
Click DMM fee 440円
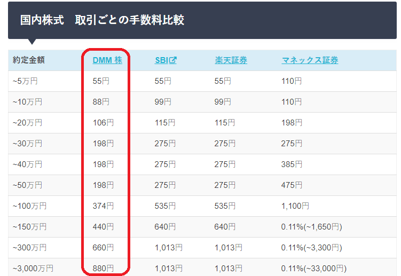pyautogui.click(x=103, y=227)
